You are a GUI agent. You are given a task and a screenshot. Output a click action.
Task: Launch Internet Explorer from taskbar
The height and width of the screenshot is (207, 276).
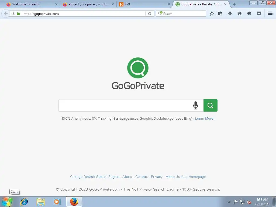(x=24, y=202)
